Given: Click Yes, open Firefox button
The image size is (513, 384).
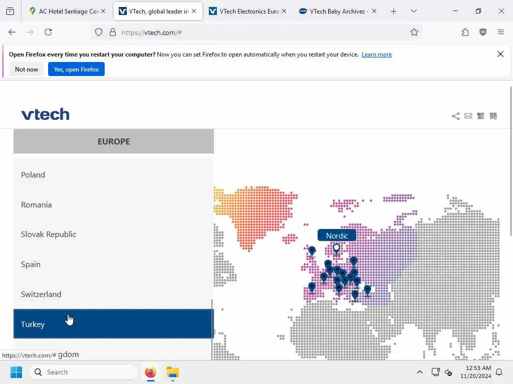Looking at the screenshot, I should [x=76, y=69].
